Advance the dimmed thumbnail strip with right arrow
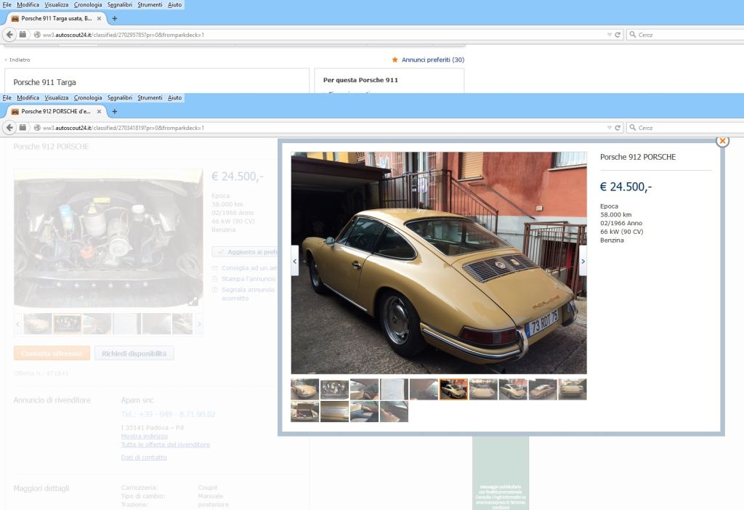The image size is (744, 510). click(x=199, y=324)
